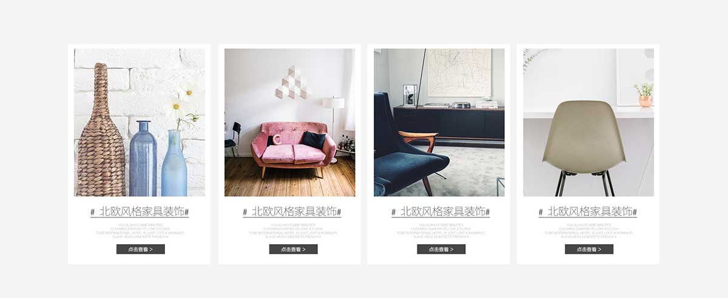The width and height of the screenshot is (728, 298).
Task: Click the framed artwork above the dark sideboard
Action: [459, 73]
